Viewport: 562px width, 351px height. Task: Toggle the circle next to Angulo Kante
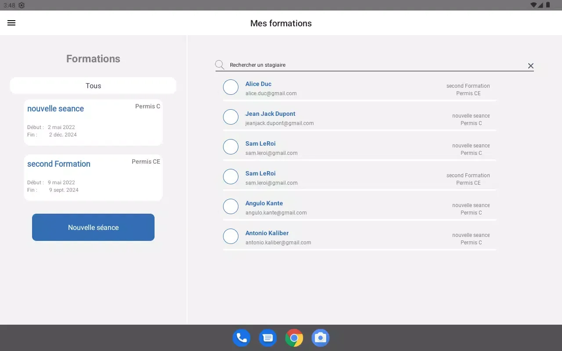(x=231, y=207)
